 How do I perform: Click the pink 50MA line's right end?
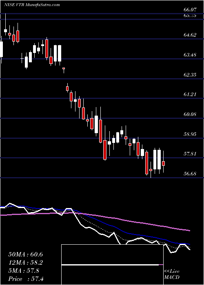coord(189,231)
